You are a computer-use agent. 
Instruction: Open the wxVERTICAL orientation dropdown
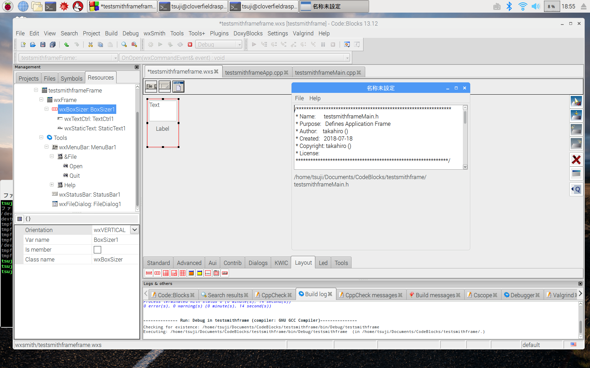135,230
